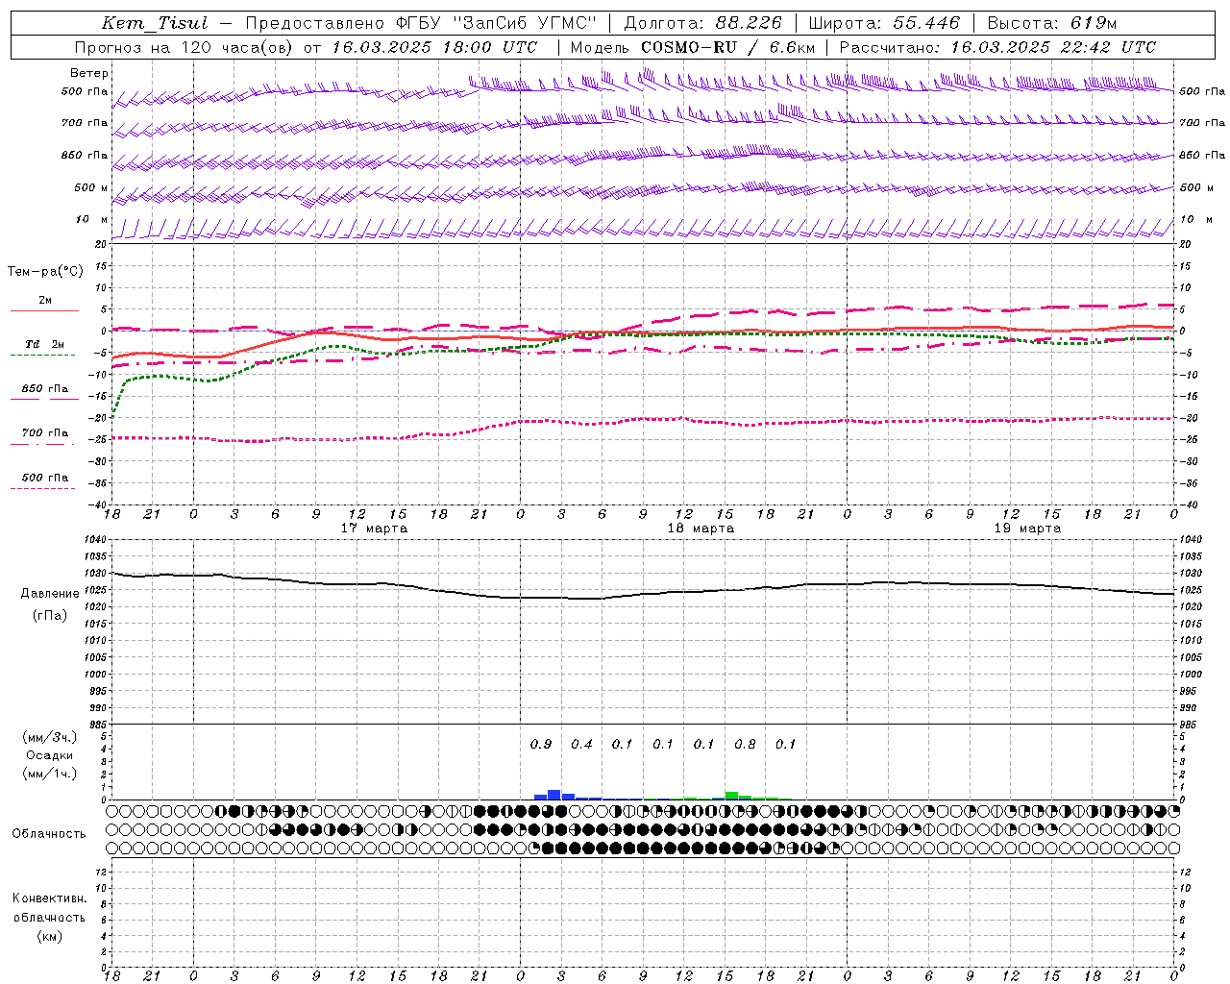
Task: Click the Kem_Tisul station title
Action: 155,23
